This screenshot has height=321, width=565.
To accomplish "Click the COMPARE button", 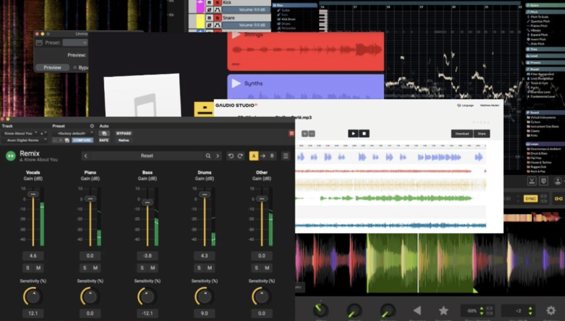I will pos(82,140).
